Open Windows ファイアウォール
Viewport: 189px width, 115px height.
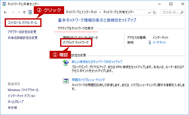point(23,90)
